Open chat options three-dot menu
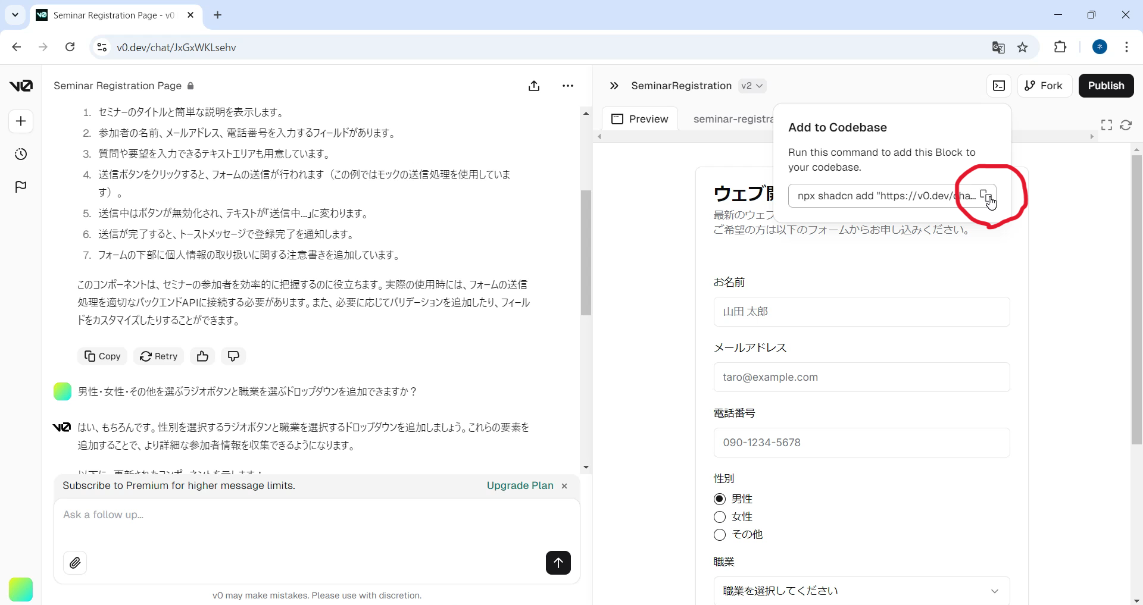The height and width of the screenshot is (605, 1143). click(x=568, y=86)
